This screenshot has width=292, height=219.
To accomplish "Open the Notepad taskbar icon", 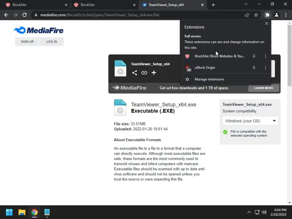I will (x=47, y=212).
